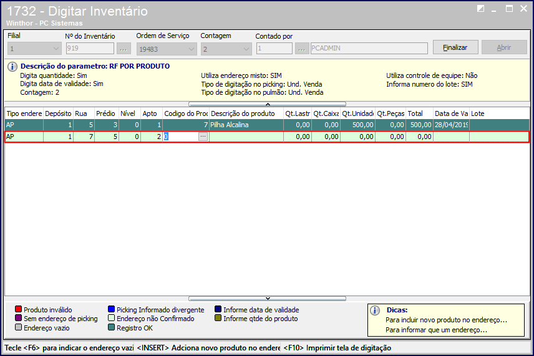This screenshot has height=356, width=534.
Task: Click the Dicas info icon
Action: click(375, 310)
